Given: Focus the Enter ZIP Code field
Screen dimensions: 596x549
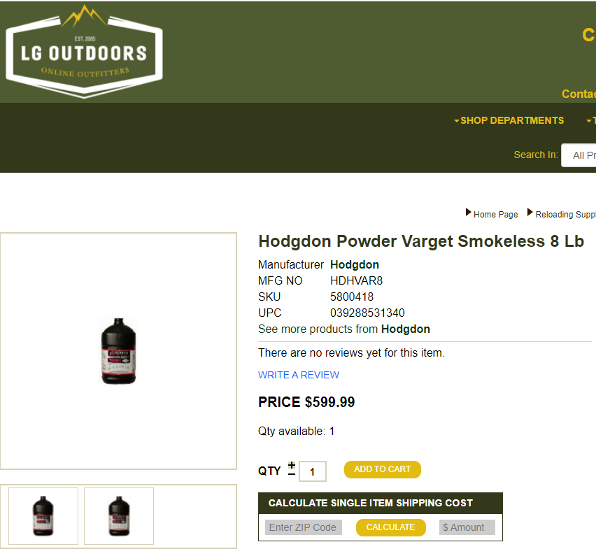Looking at the screenshot, I should 304,527.
